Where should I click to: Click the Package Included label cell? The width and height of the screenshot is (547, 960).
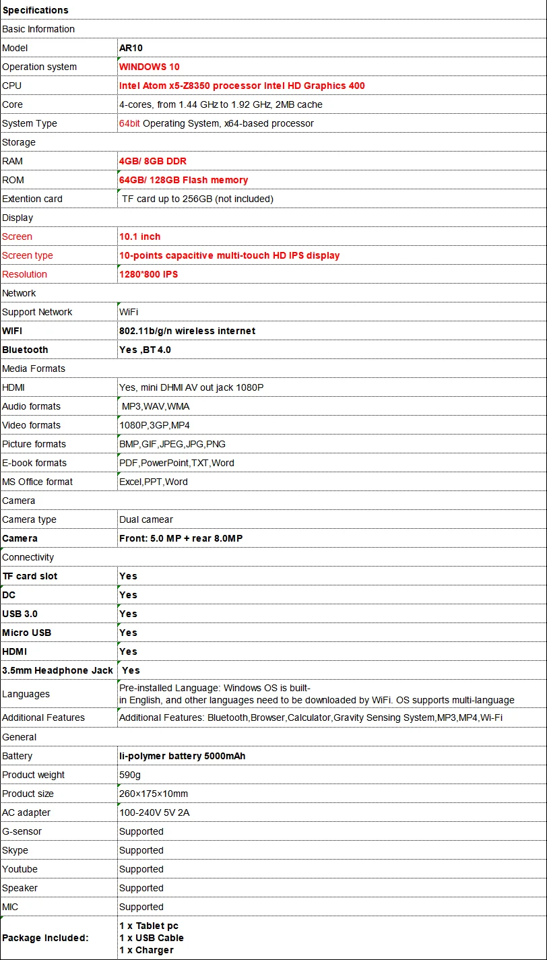click(x=59, y=938)
